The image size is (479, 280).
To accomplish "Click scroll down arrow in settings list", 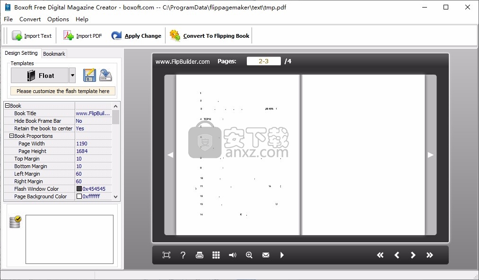I will [x=115, y=197].
